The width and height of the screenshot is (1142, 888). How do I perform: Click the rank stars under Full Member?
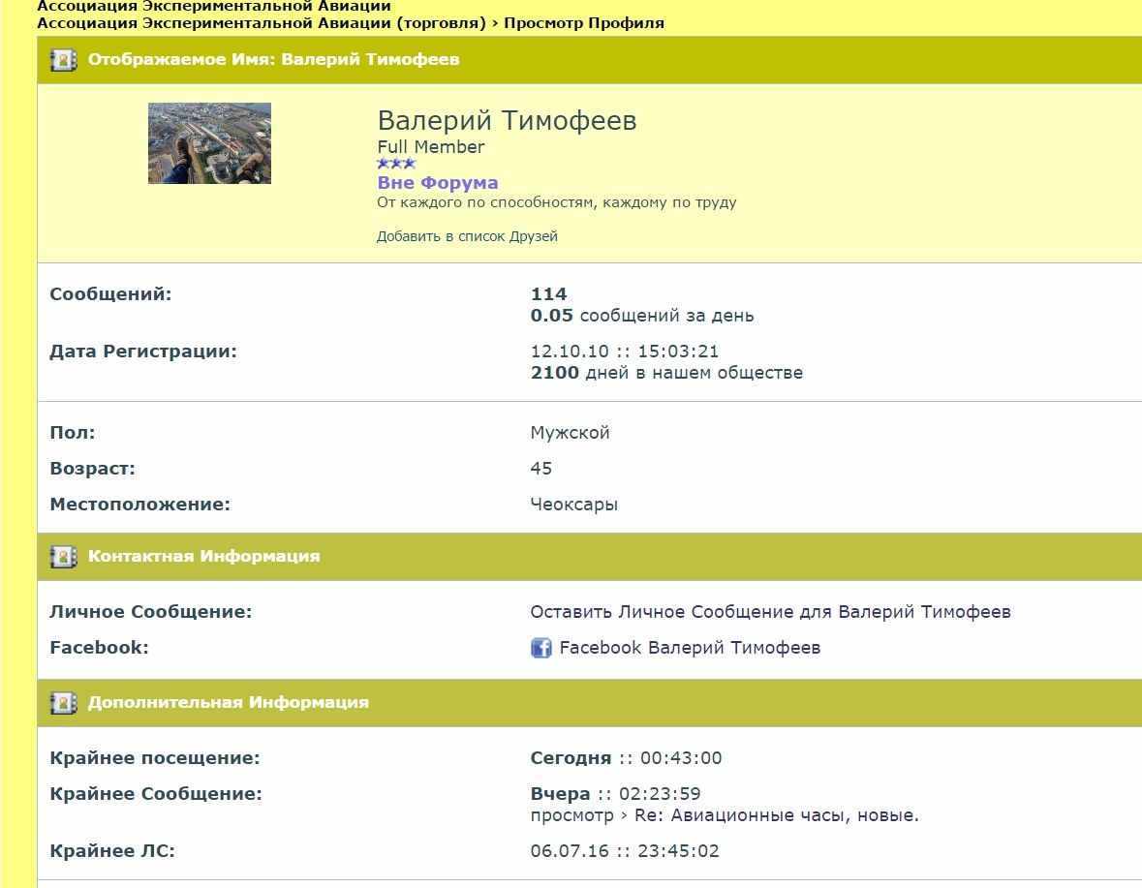coord(396,164)
